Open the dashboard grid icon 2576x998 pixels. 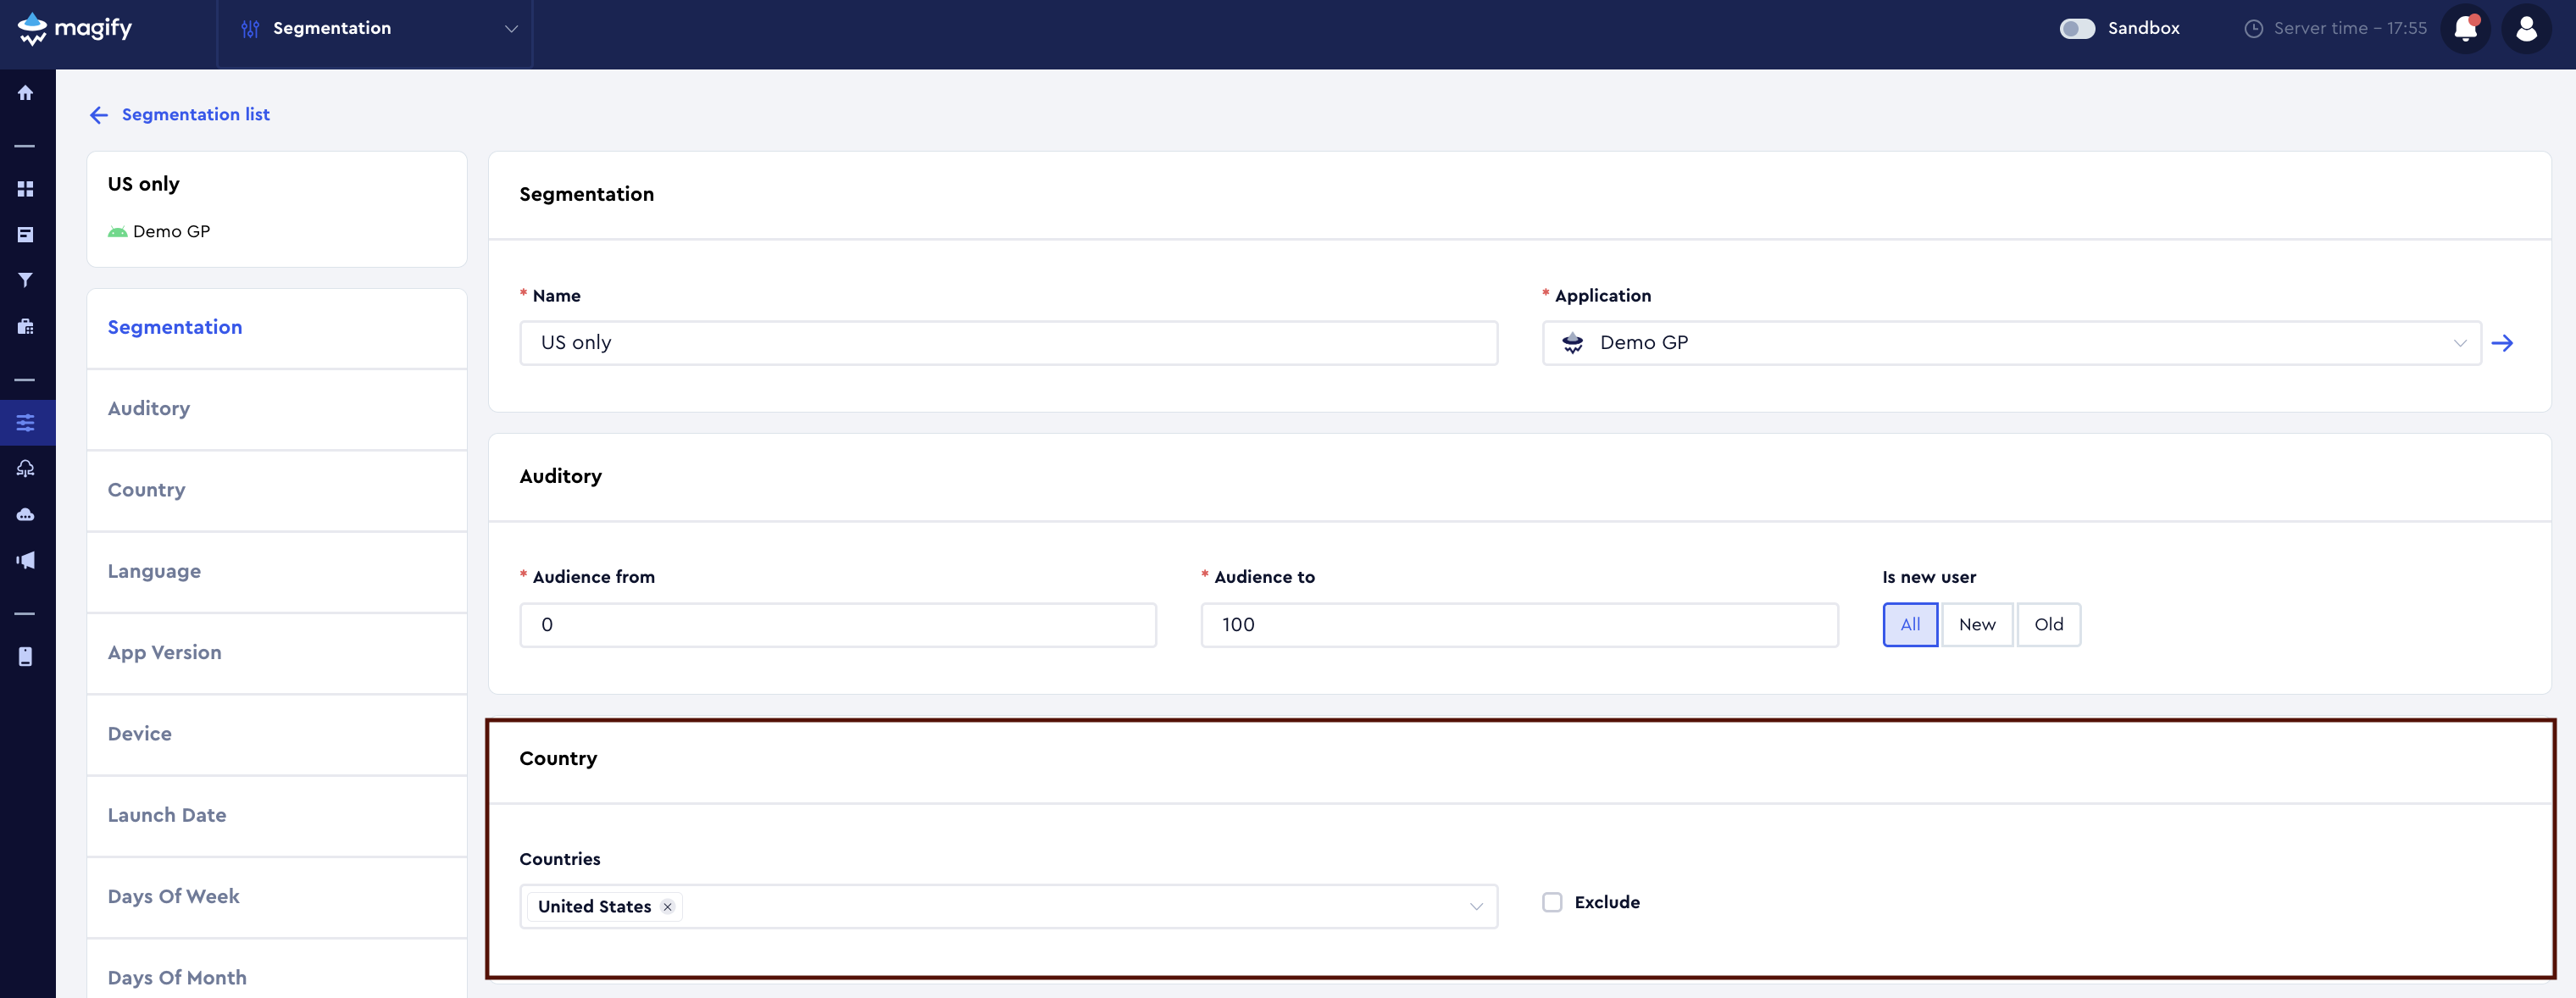click(26, 189)
